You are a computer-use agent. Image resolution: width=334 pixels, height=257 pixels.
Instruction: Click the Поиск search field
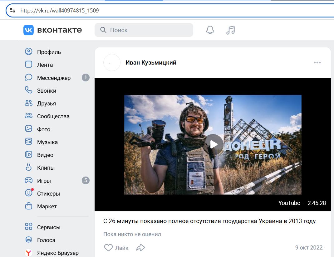pos(144,30)
